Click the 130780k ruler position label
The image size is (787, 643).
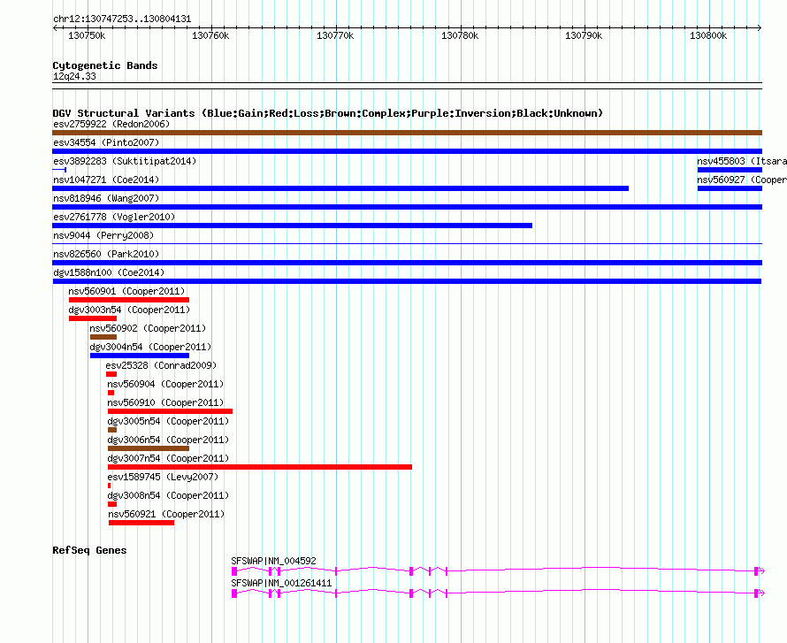click(460, 35)
